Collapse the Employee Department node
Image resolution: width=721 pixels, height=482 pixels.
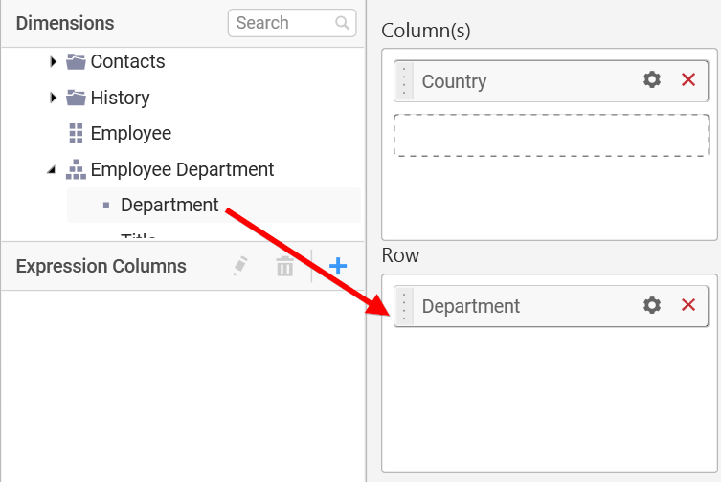coord(51,170)
